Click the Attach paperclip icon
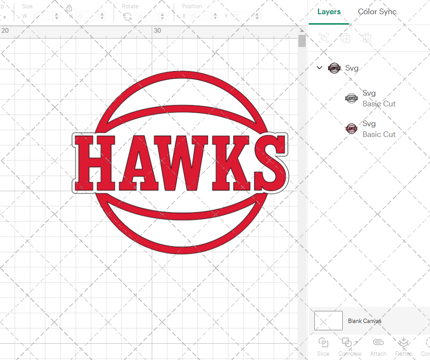The width and height of the screenshot is (430, 360). [378, 342]
